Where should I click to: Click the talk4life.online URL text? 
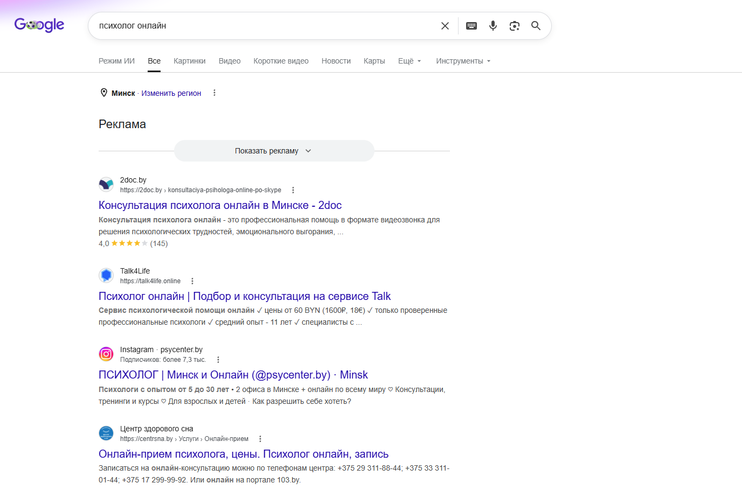pos(150,281)
